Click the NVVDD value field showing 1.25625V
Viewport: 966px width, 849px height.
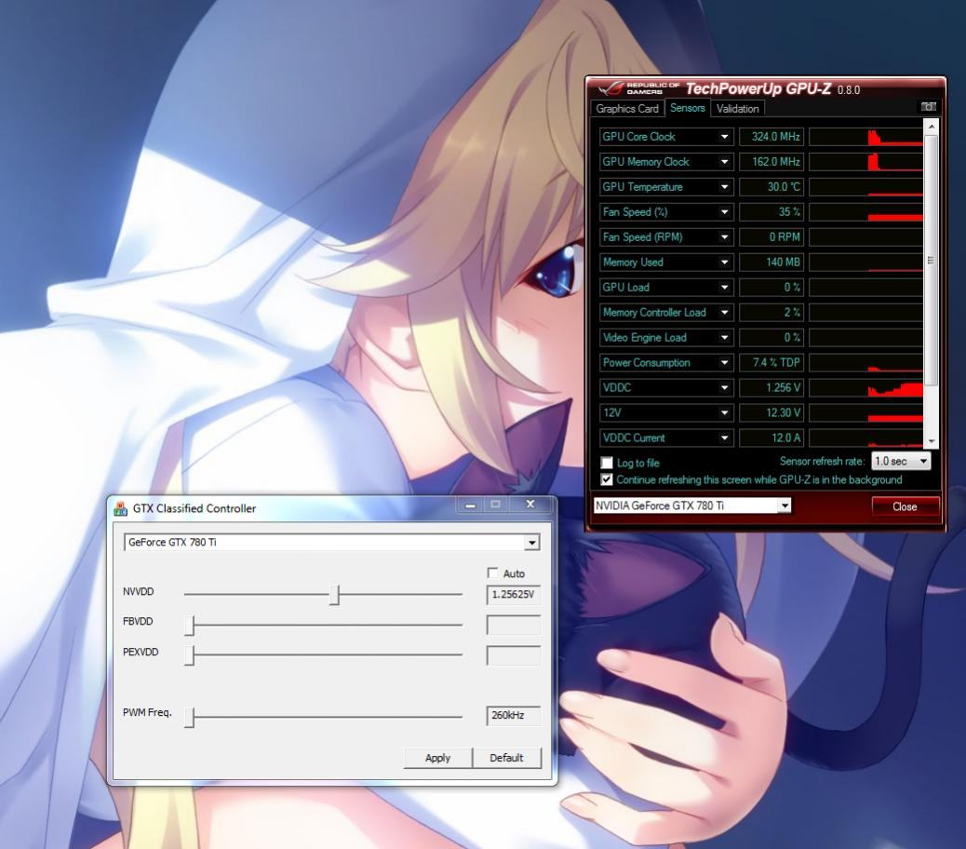click(x=513, y=595)
